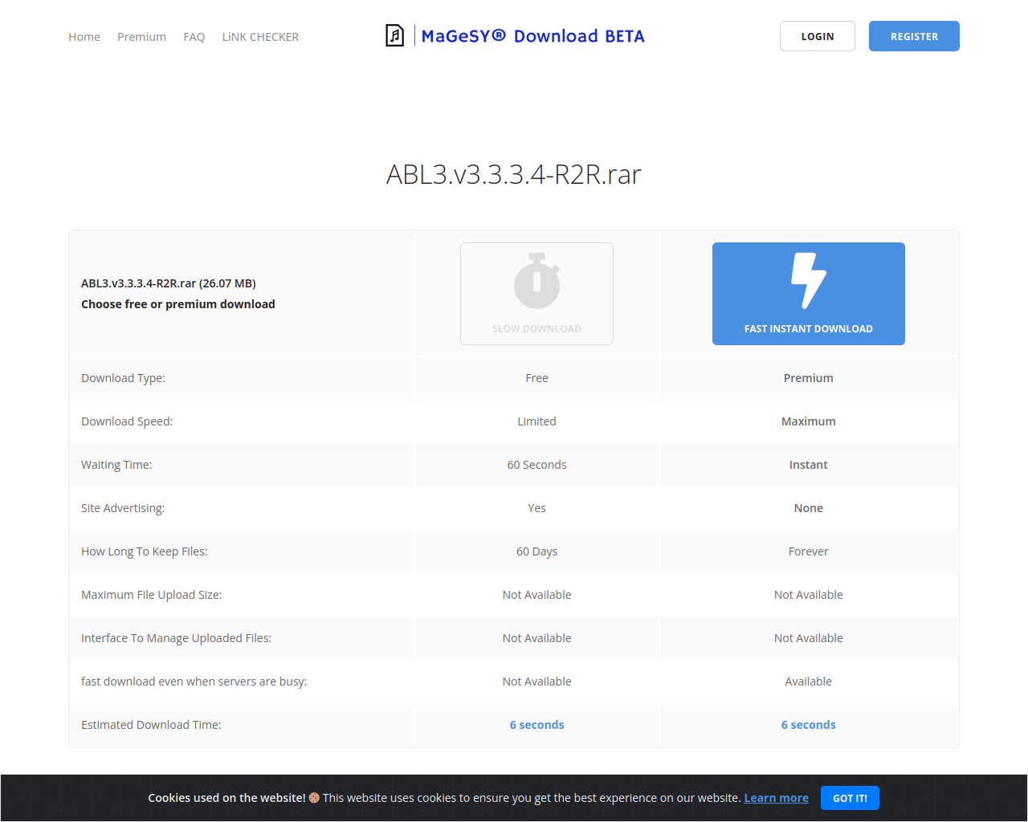Image resolution: width=1028 pixels, height=822 pixels.
Task: Click the 'Limited' speed cell
Action: [x=536, y=421]
